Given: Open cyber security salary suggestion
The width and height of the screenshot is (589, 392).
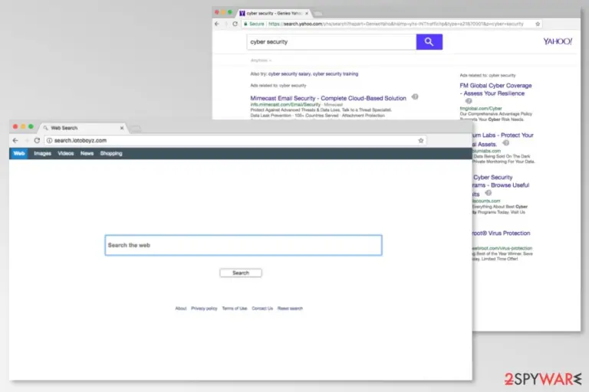Looking at the screenshot, I should coord(289,74).
